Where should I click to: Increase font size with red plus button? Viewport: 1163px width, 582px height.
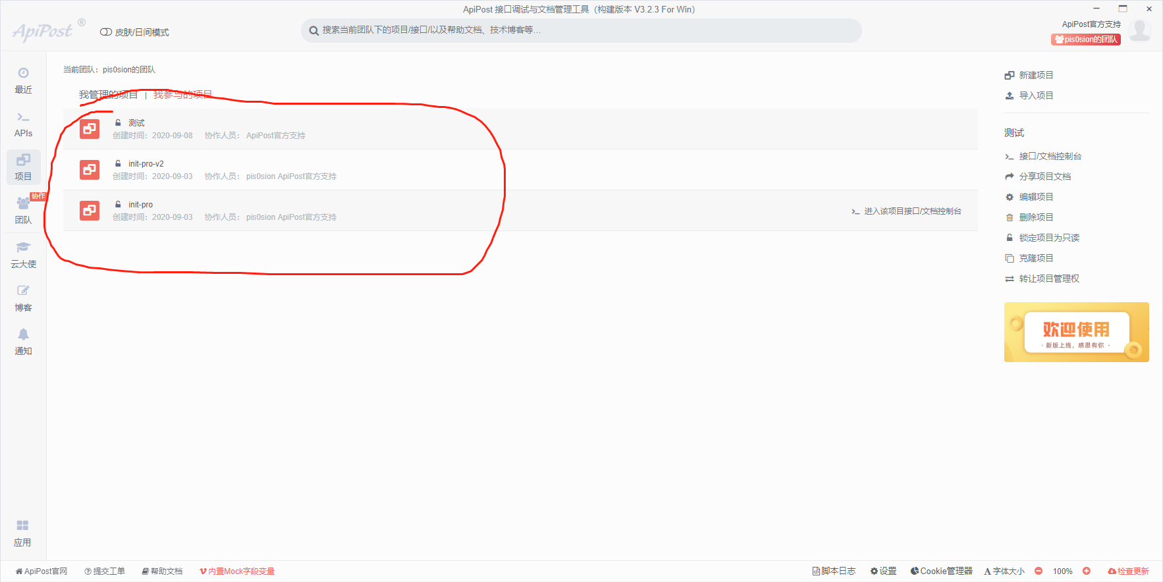click(1087, 571)
